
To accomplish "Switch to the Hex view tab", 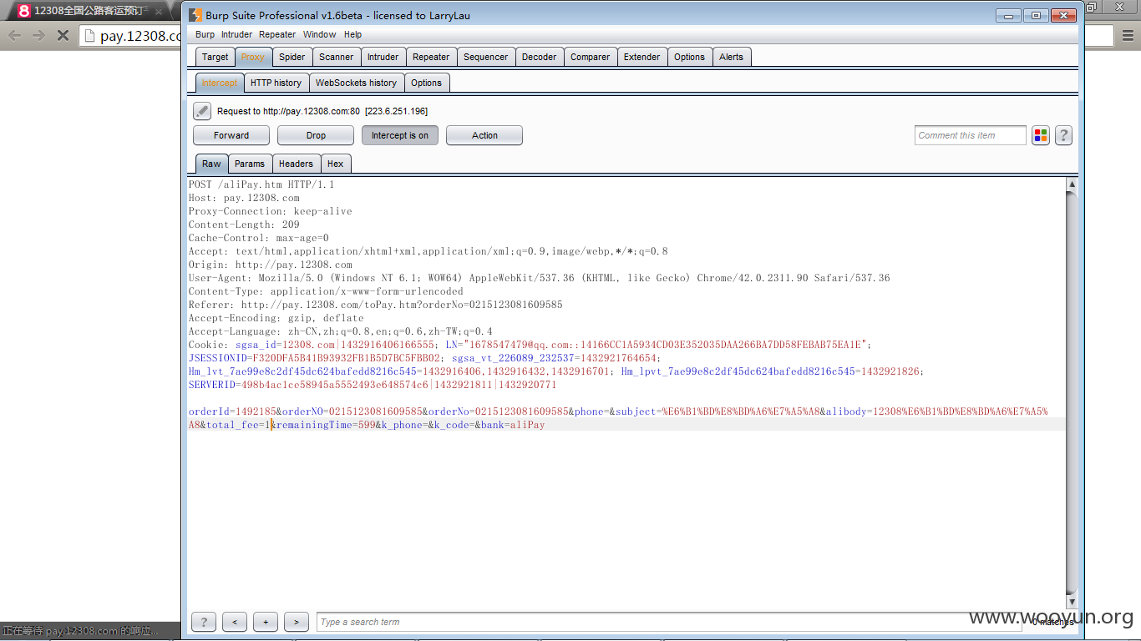I will pyautogui.click(x=335, y=164).
